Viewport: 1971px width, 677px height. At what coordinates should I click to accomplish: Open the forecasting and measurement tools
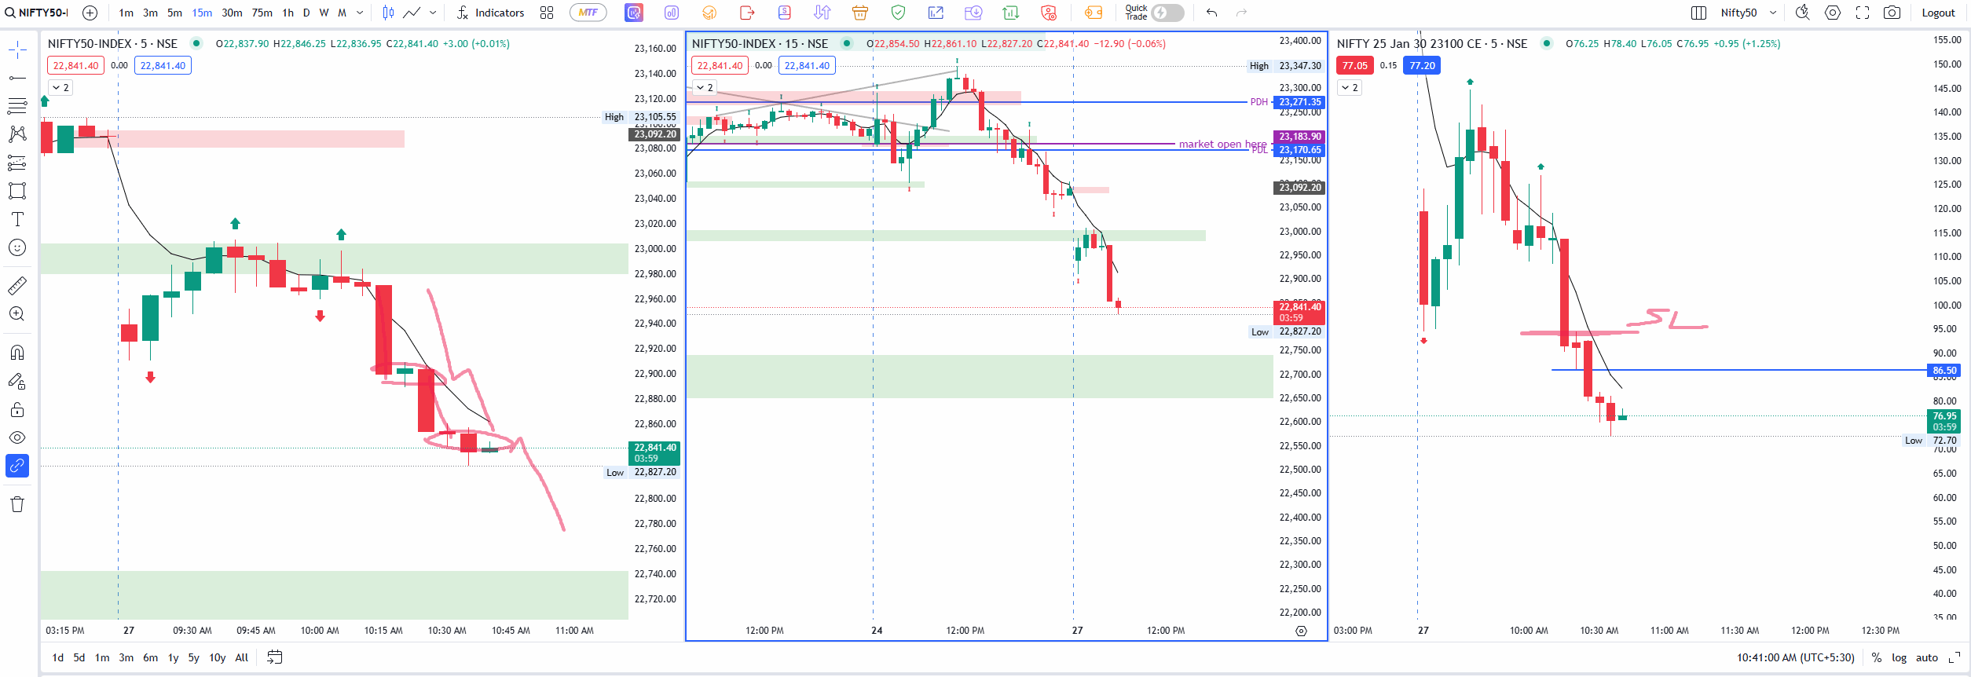pyautogui.click(x=17, y=163)
